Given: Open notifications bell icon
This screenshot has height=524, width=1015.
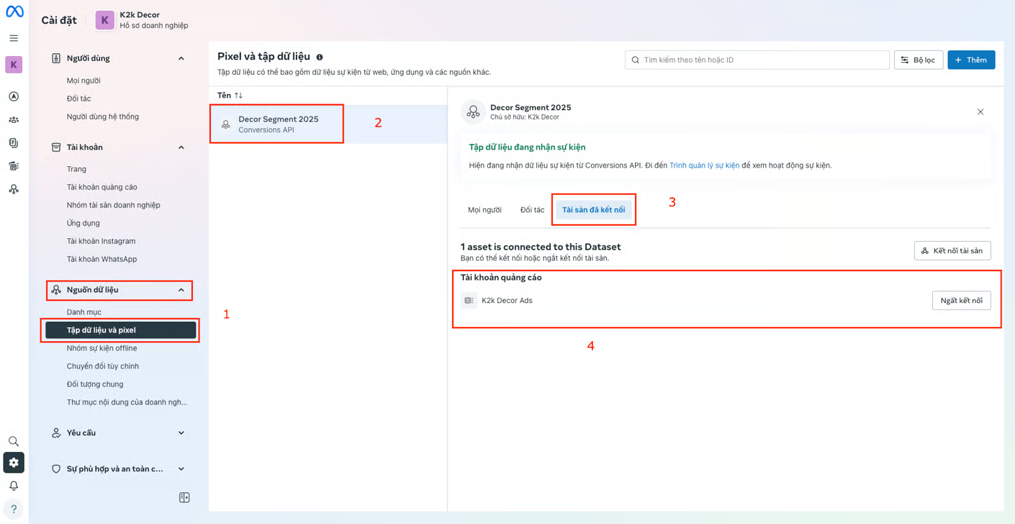Looking at the screenshot, I should (13, 486).
